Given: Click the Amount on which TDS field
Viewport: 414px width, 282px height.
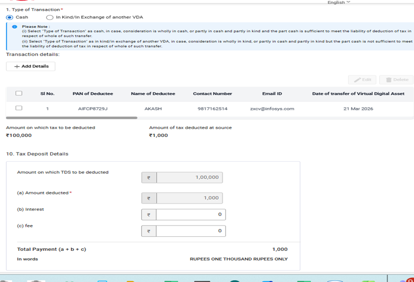Looking at the screenshot, I should click(x=189, y=177).
